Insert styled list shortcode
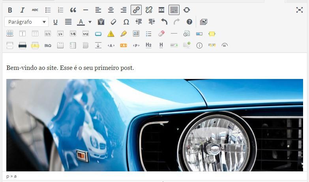The image size is (309, 182). 149,34
